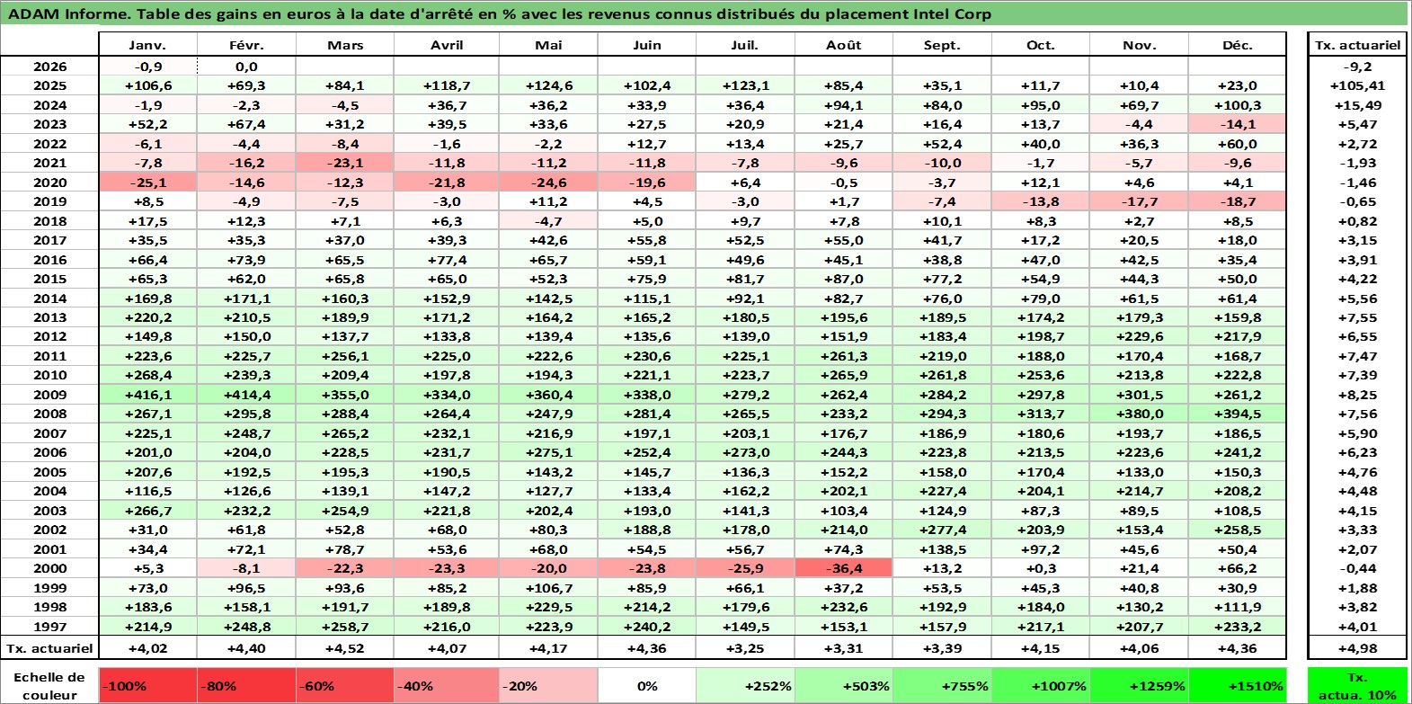Select the Mai column header
Image resolution: width=1412 pixels, height=704 pixels.
point(548,45)
